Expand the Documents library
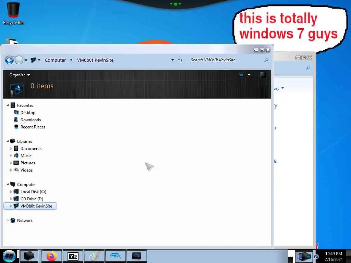The width and height of the screenshot is (351, 263). point(11,149)
